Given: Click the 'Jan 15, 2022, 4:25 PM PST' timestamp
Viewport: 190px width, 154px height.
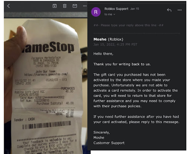Looking at the screenshot, I should tap(115, 44).
